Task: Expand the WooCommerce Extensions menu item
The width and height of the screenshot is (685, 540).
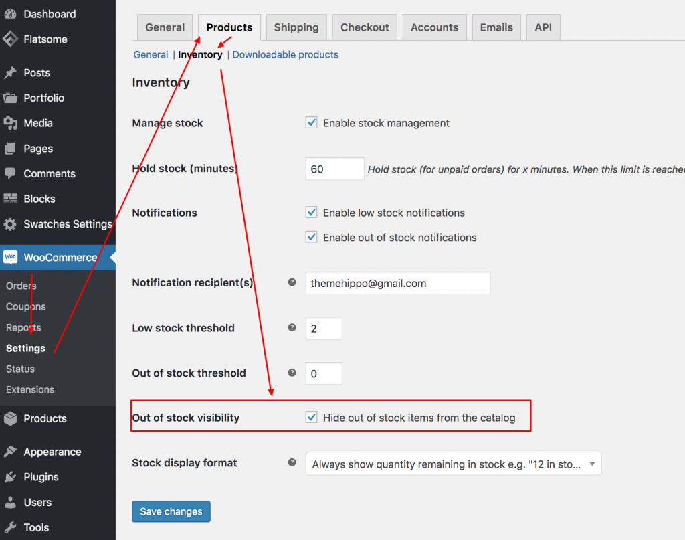Action: pos(30,389)
